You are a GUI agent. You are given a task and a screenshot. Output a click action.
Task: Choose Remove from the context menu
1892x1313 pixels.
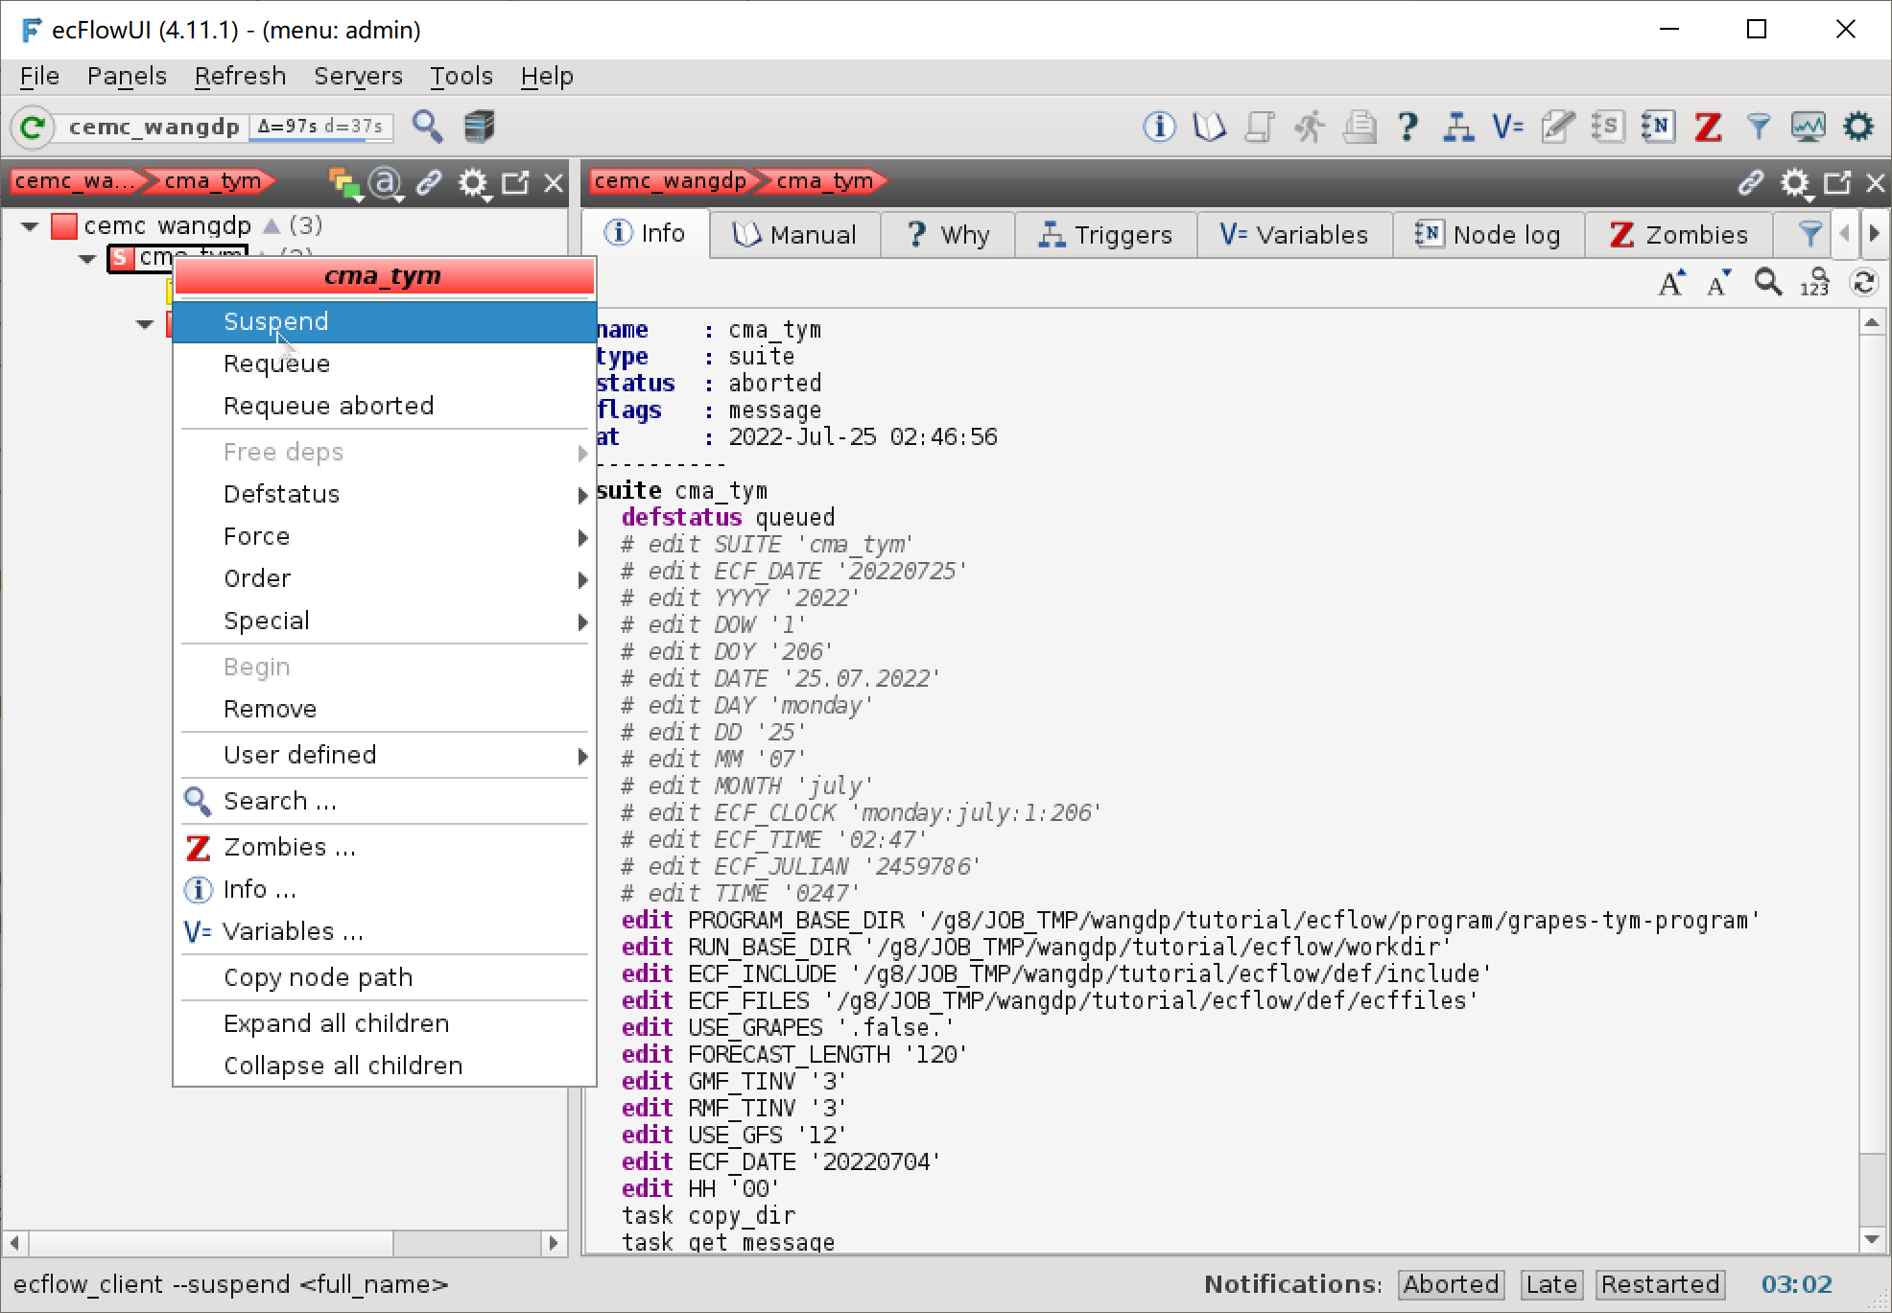pos(384,709)
